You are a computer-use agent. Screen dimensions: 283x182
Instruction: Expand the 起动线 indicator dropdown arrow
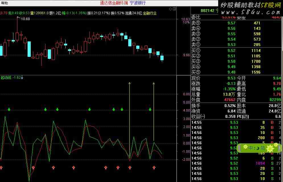pos(22,77)
